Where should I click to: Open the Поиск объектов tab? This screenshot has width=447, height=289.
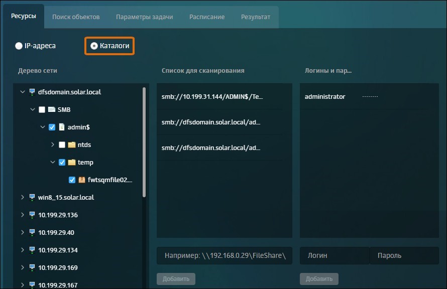click(76, 17)
